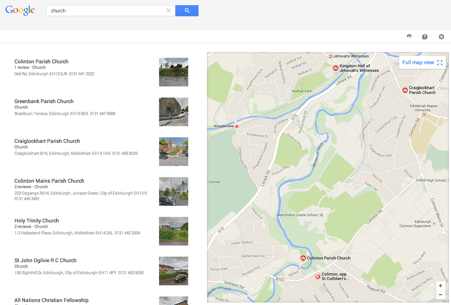Open help via the question mark icon
The image size is (451, 305).
tap(425, 36)
